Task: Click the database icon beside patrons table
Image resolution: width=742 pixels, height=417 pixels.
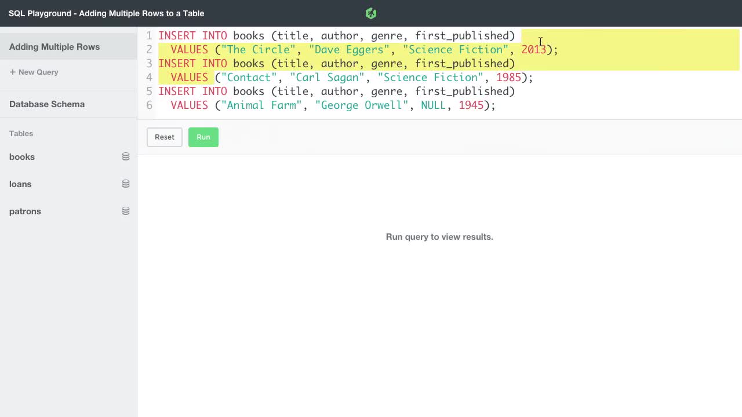Action: pyautogui.click(x=126, y=211)
